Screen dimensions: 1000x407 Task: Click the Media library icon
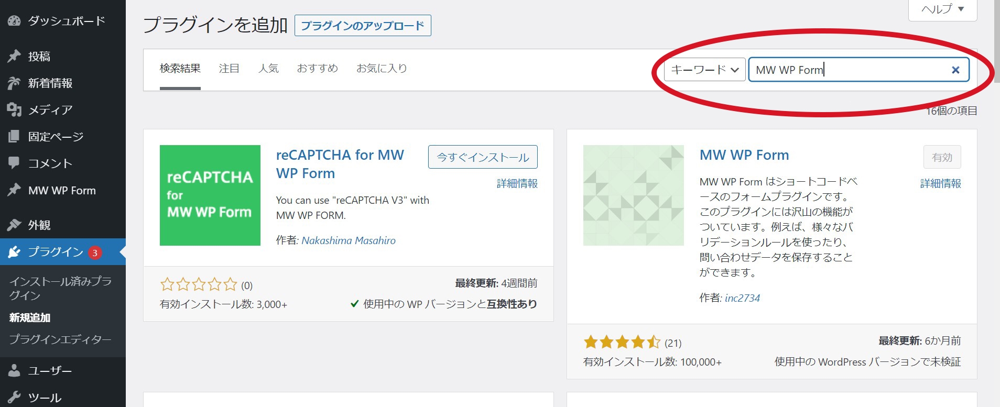(x=14, y=109)
